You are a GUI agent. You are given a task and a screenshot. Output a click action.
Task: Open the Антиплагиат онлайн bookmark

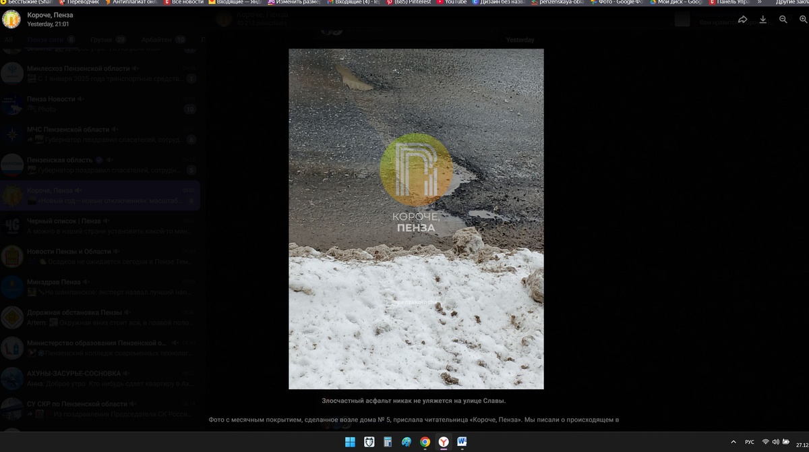[x=131, y=3]
